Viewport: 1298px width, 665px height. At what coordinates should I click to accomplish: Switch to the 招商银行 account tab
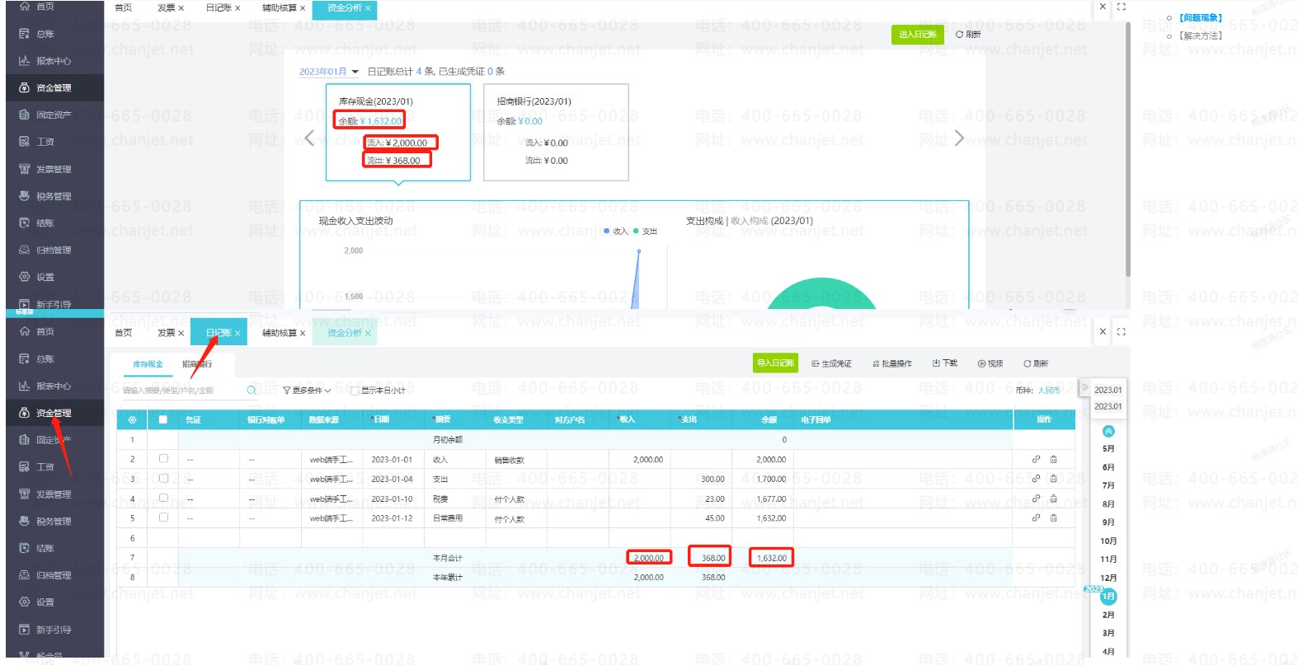coord(197,364)
